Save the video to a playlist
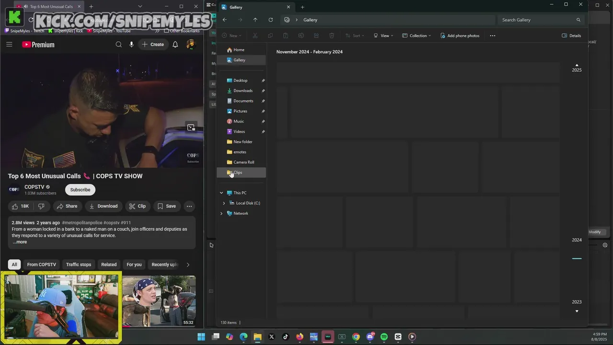Screen dimensions: 613x345 167,206
